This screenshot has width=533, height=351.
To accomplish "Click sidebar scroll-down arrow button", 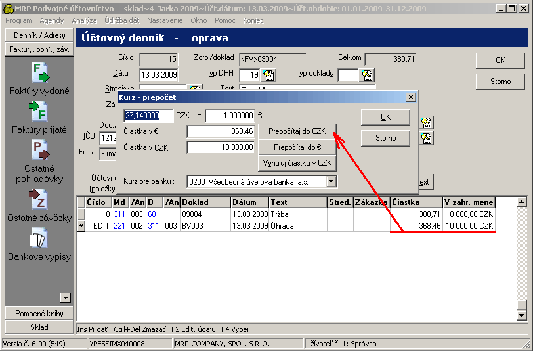I will point(64,297).
